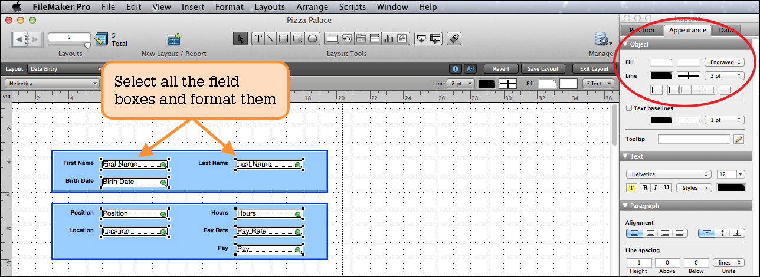Switch to the Position tab
Viewport: 760px width, 277px height.
pyautogui.click(x=641, y=30)
